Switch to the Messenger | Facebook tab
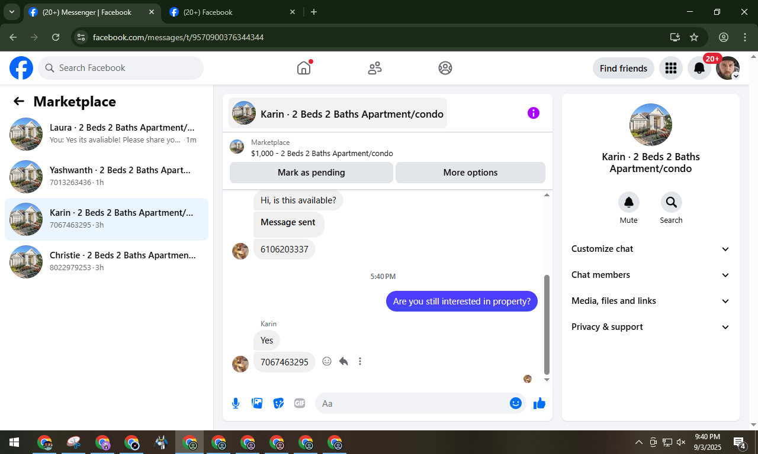This screenshot has height=454, width=758. click(x=92, y=12)
